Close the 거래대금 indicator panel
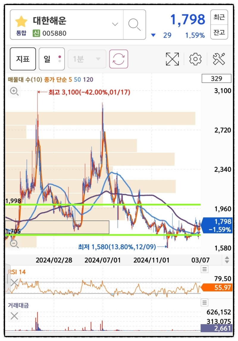Viewport: 238px width, 341px height. click(14, 316)
